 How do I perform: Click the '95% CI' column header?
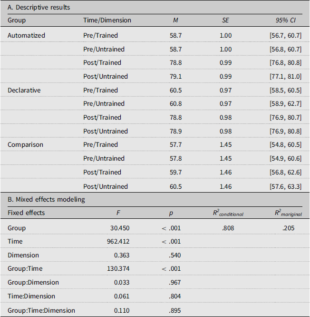286,20
